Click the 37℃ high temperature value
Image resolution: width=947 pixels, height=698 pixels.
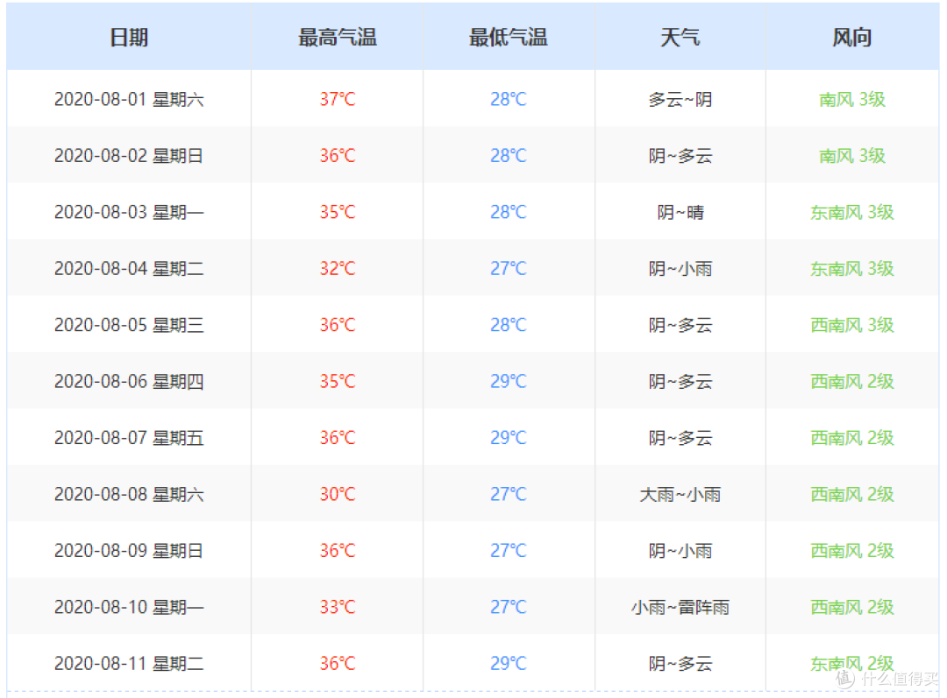click(x=338, y=99)
